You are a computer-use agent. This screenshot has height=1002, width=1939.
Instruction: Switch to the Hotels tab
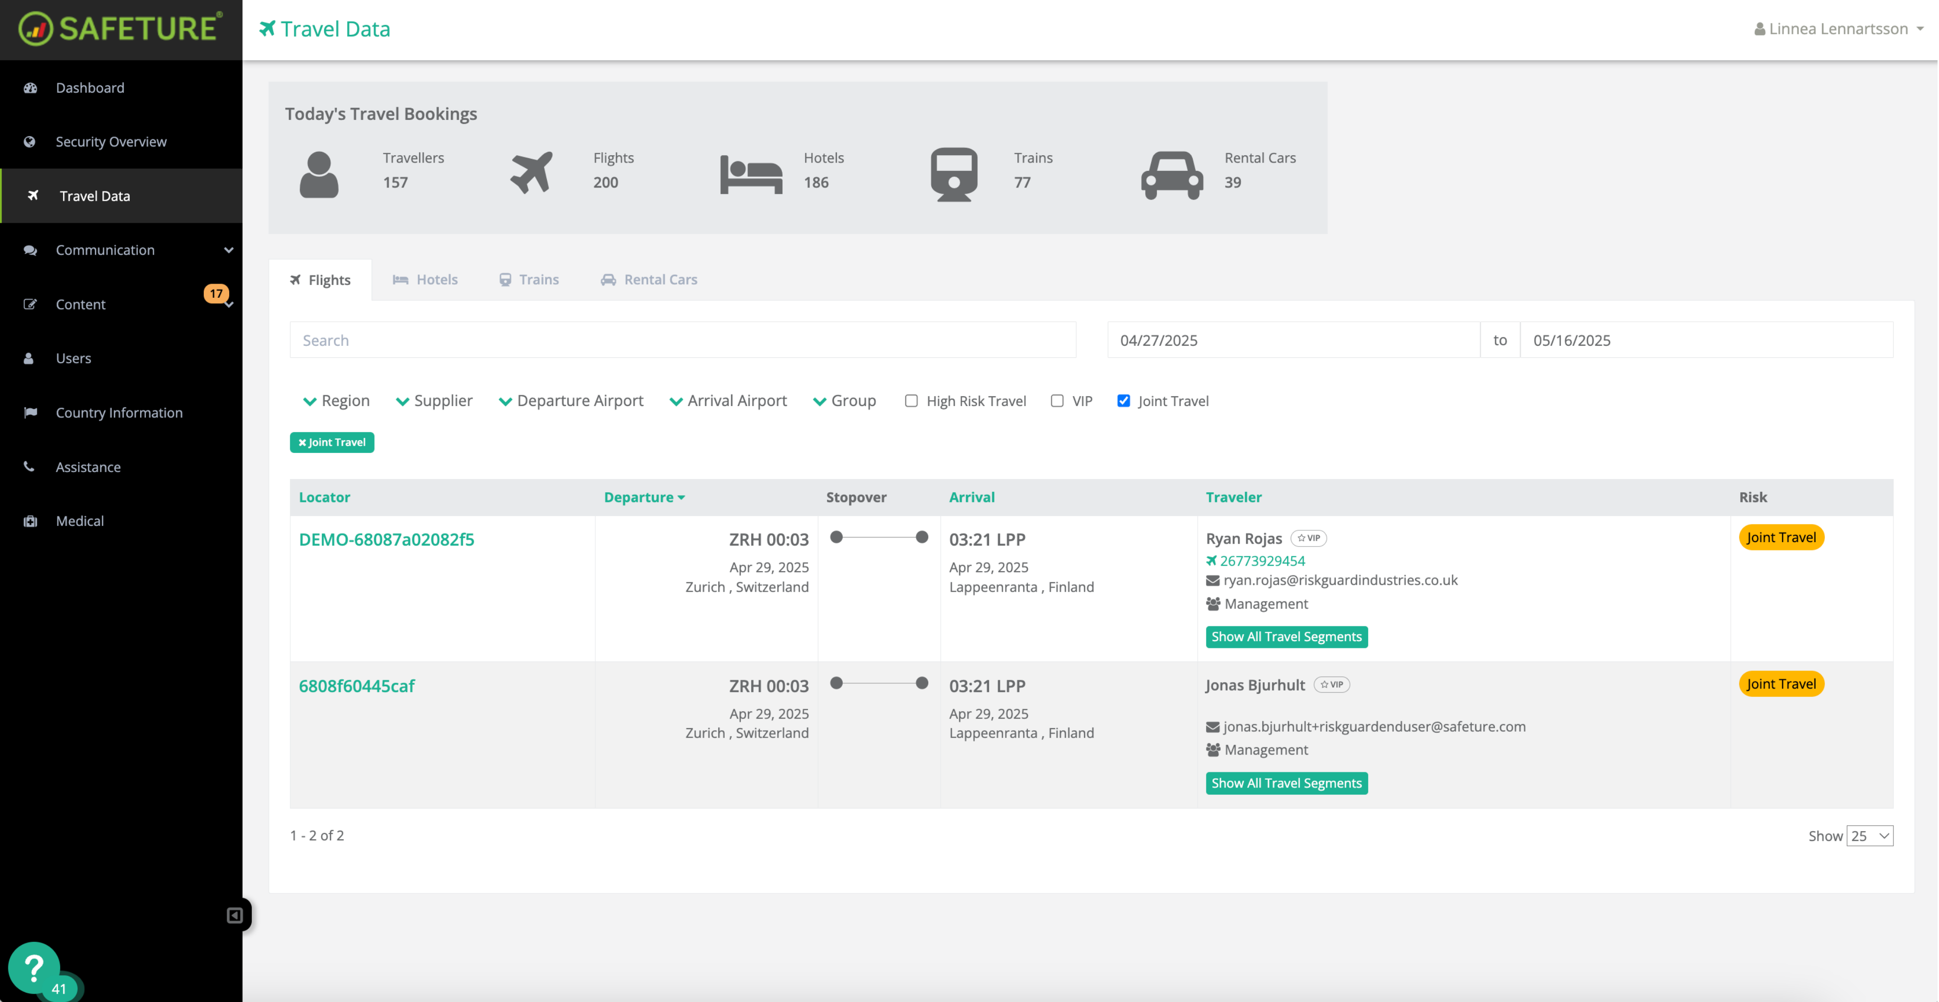pos(426,279)
